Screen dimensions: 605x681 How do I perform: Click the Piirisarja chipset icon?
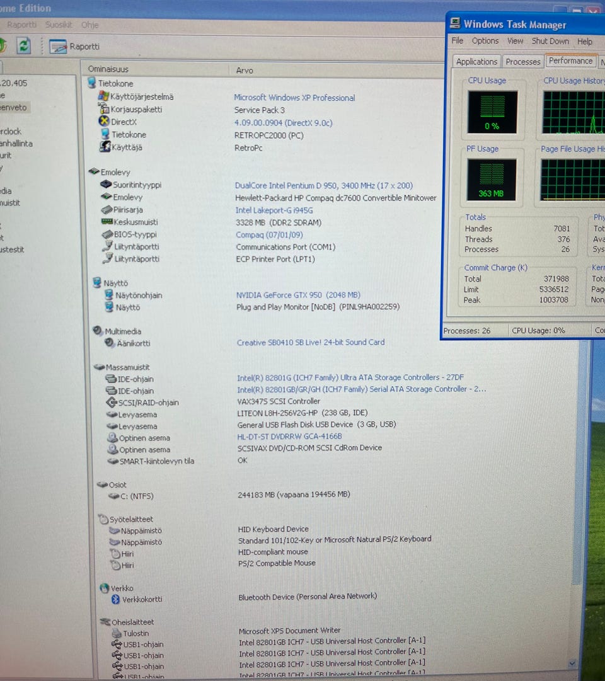click(107, 210)
